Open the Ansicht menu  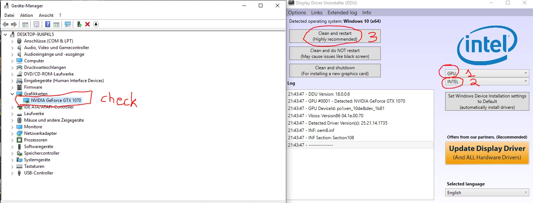[46, 15]
